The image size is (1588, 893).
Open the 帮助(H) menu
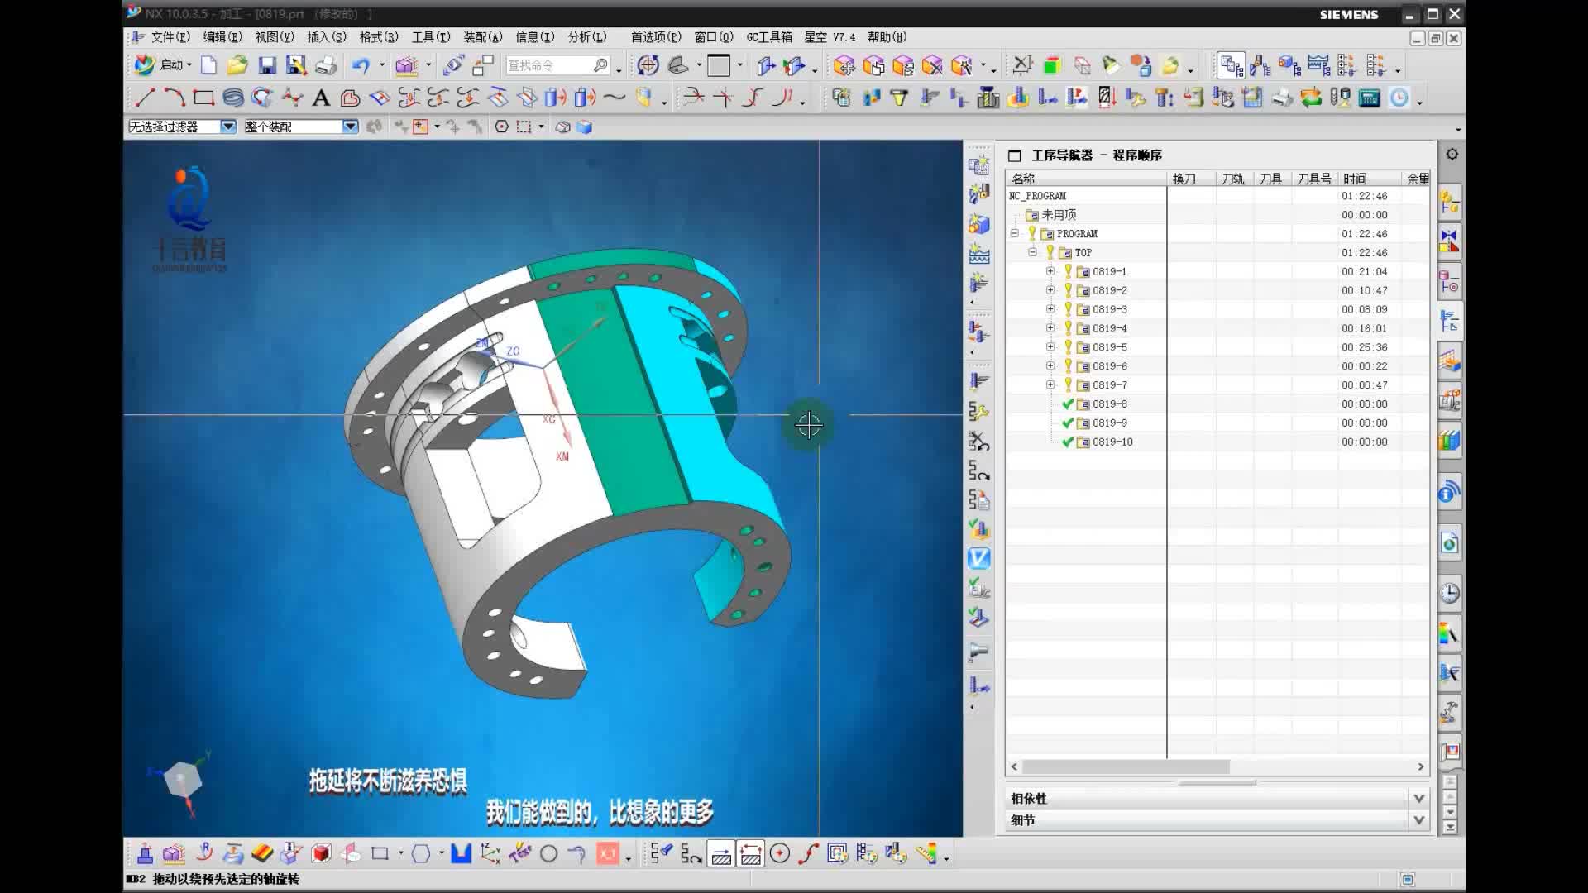(x=887, y=37)
